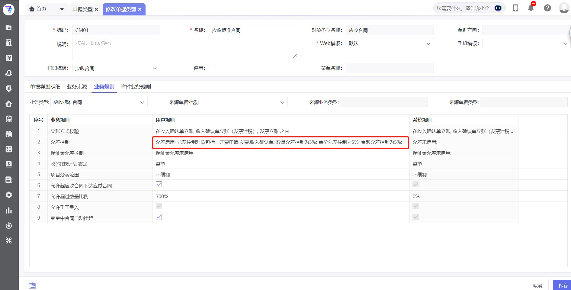Screen dimensions: 571x290
Task: Select the gear settings icon in the sidebar
Action: point(9,195)
